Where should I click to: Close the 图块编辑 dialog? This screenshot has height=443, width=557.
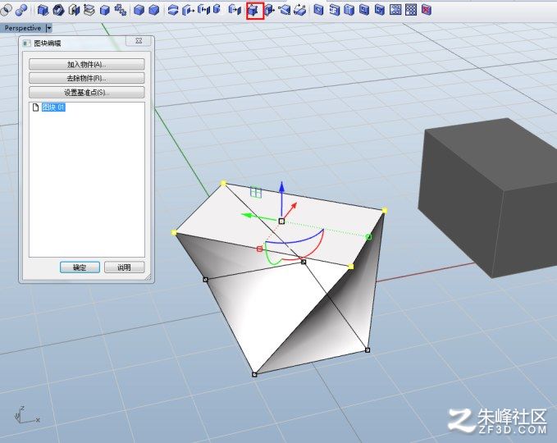tap(139, 41)
